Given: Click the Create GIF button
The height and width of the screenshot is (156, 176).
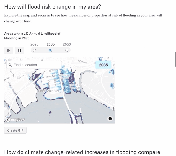Looking at the screenshot, I should point(15,130).
